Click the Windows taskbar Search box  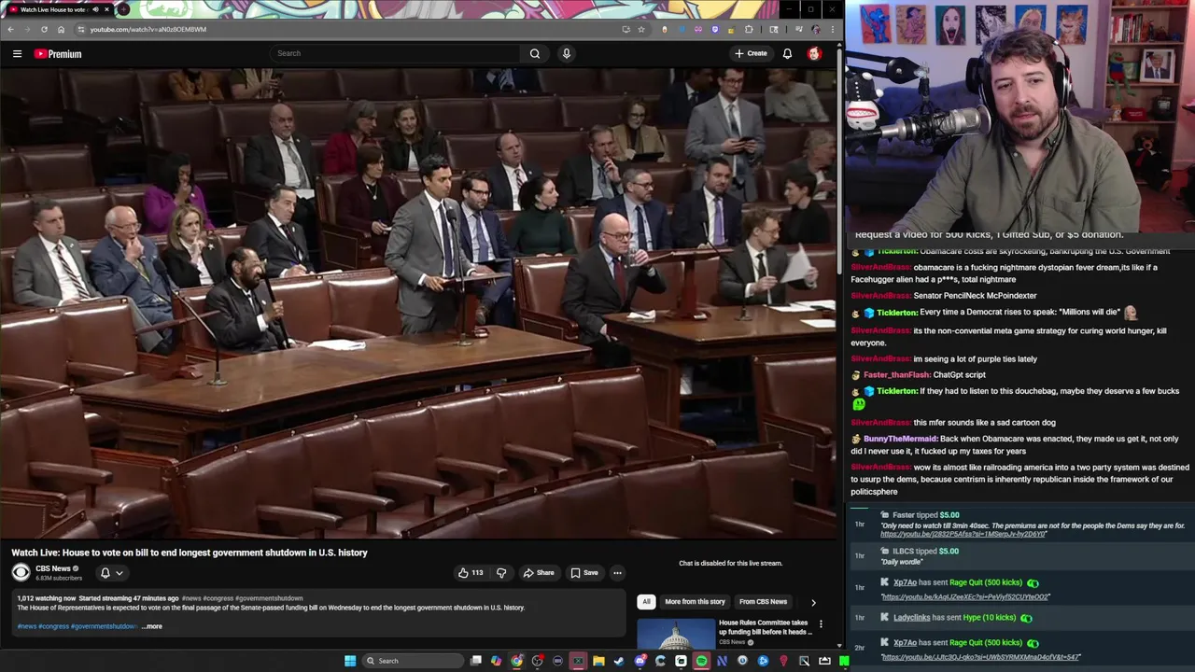point(412,661)
